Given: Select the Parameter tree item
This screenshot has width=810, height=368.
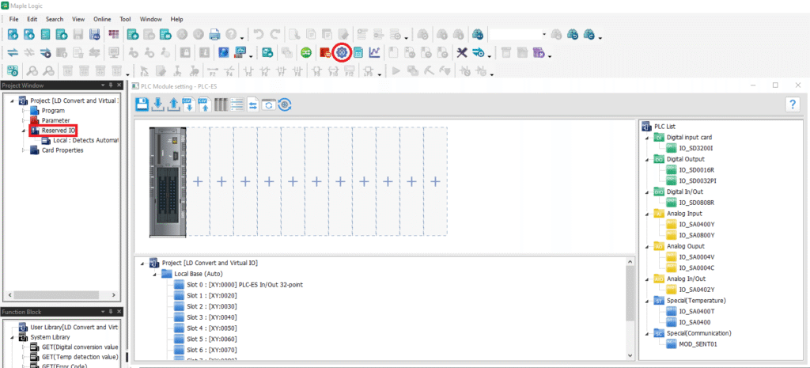Looking at the screenshot, I should point(56,120).
